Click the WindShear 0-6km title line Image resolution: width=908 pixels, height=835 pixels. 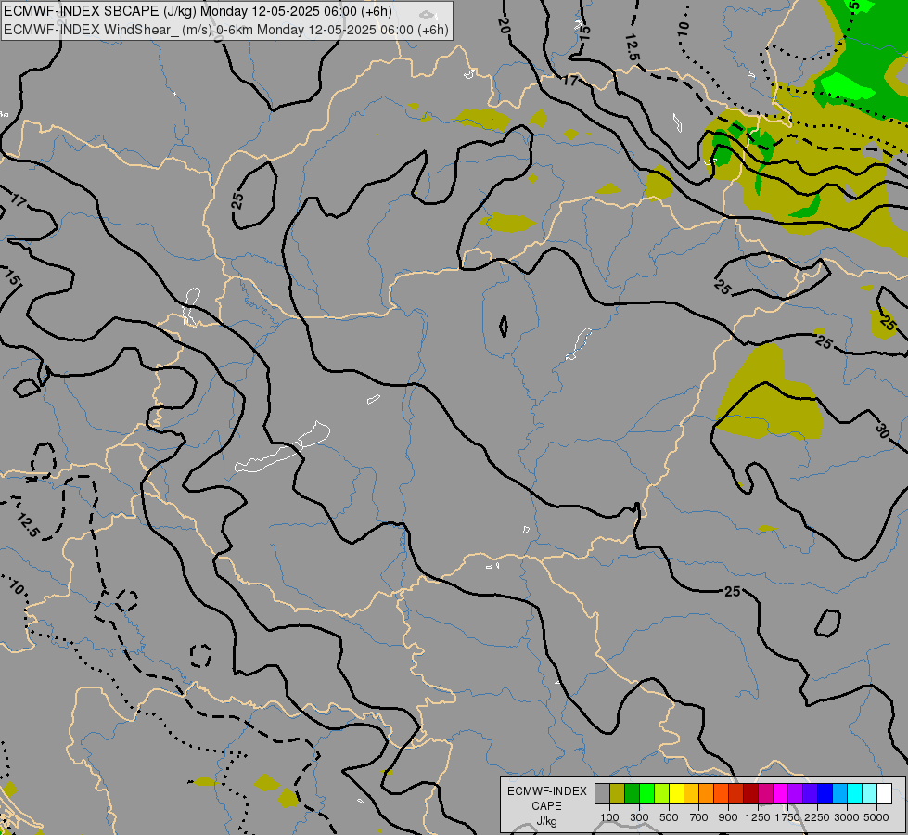coord(226,30)
